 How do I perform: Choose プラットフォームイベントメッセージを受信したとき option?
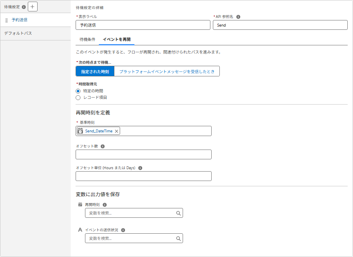167,72
